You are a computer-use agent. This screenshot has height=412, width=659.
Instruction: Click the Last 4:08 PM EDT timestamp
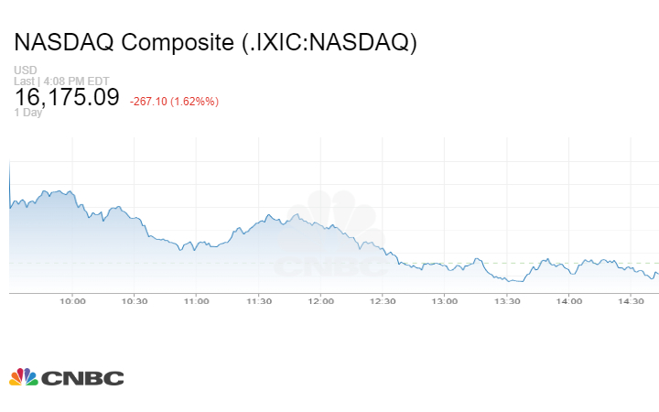point(61,81)
